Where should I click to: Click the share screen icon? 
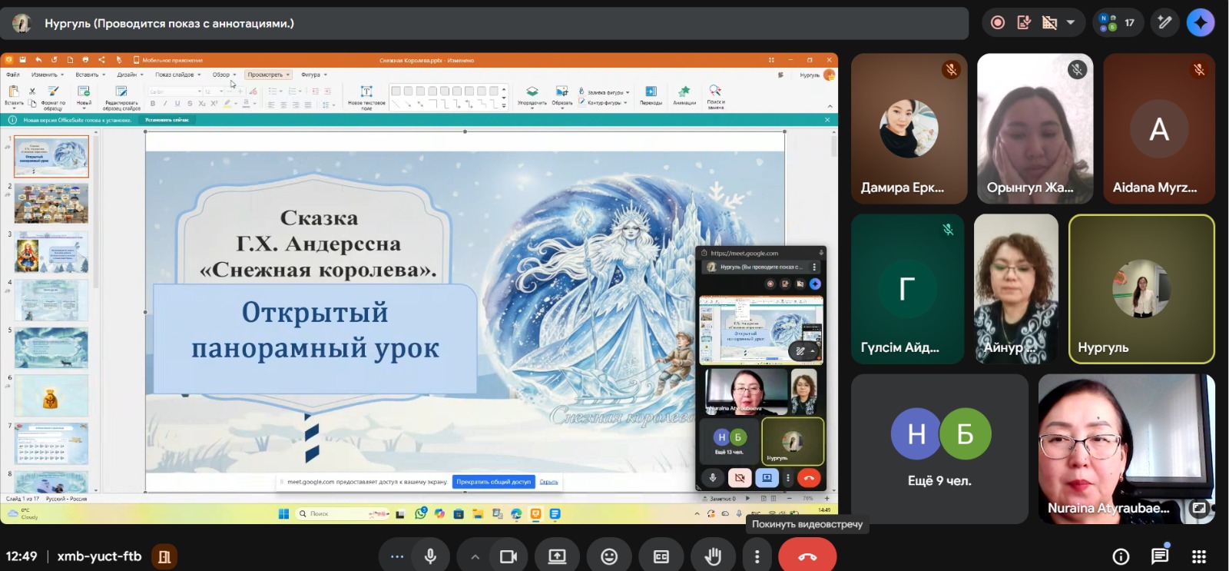(557, 556)
